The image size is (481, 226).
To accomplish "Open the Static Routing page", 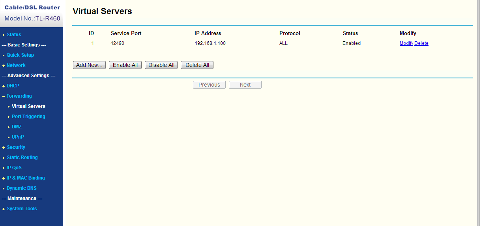I will pos(22,157).
